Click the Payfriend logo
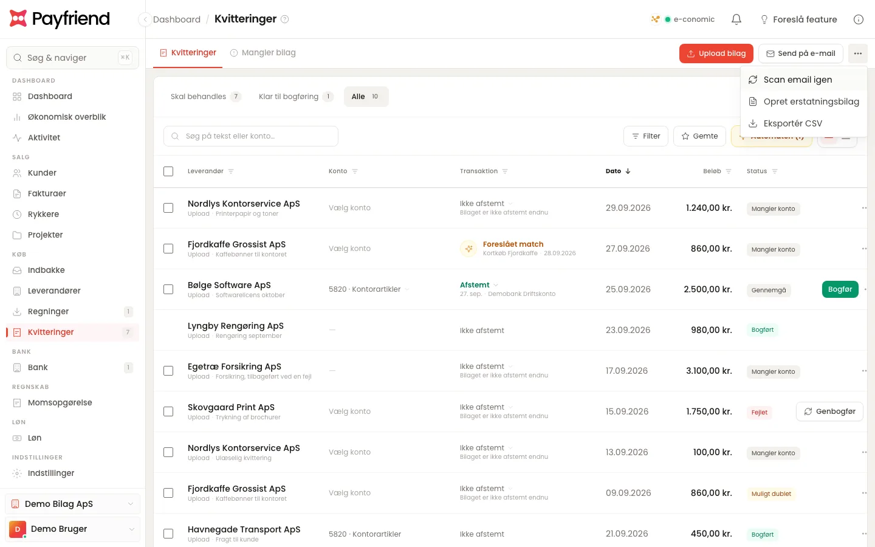 (60, 19)
